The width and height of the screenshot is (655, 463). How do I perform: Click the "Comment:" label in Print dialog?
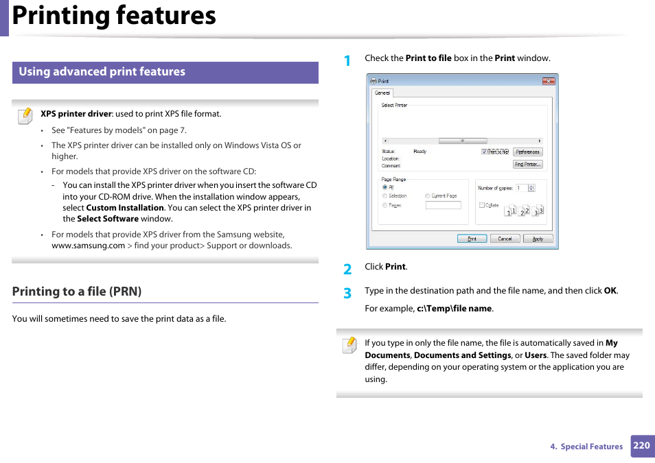click(391, 166)
